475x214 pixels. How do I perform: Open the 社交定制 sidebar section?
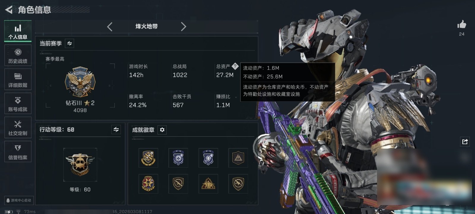18,128
